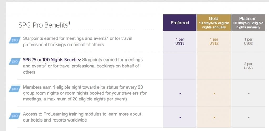This screenshot has height=131, width=269.
Task: Click the Preferred bullet in the eligible night row
Action: coord(180,94)
